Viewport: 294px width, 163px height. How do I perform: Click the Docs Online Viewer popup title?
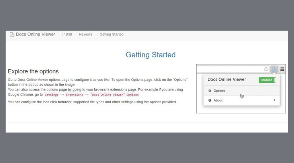(226, 79)
